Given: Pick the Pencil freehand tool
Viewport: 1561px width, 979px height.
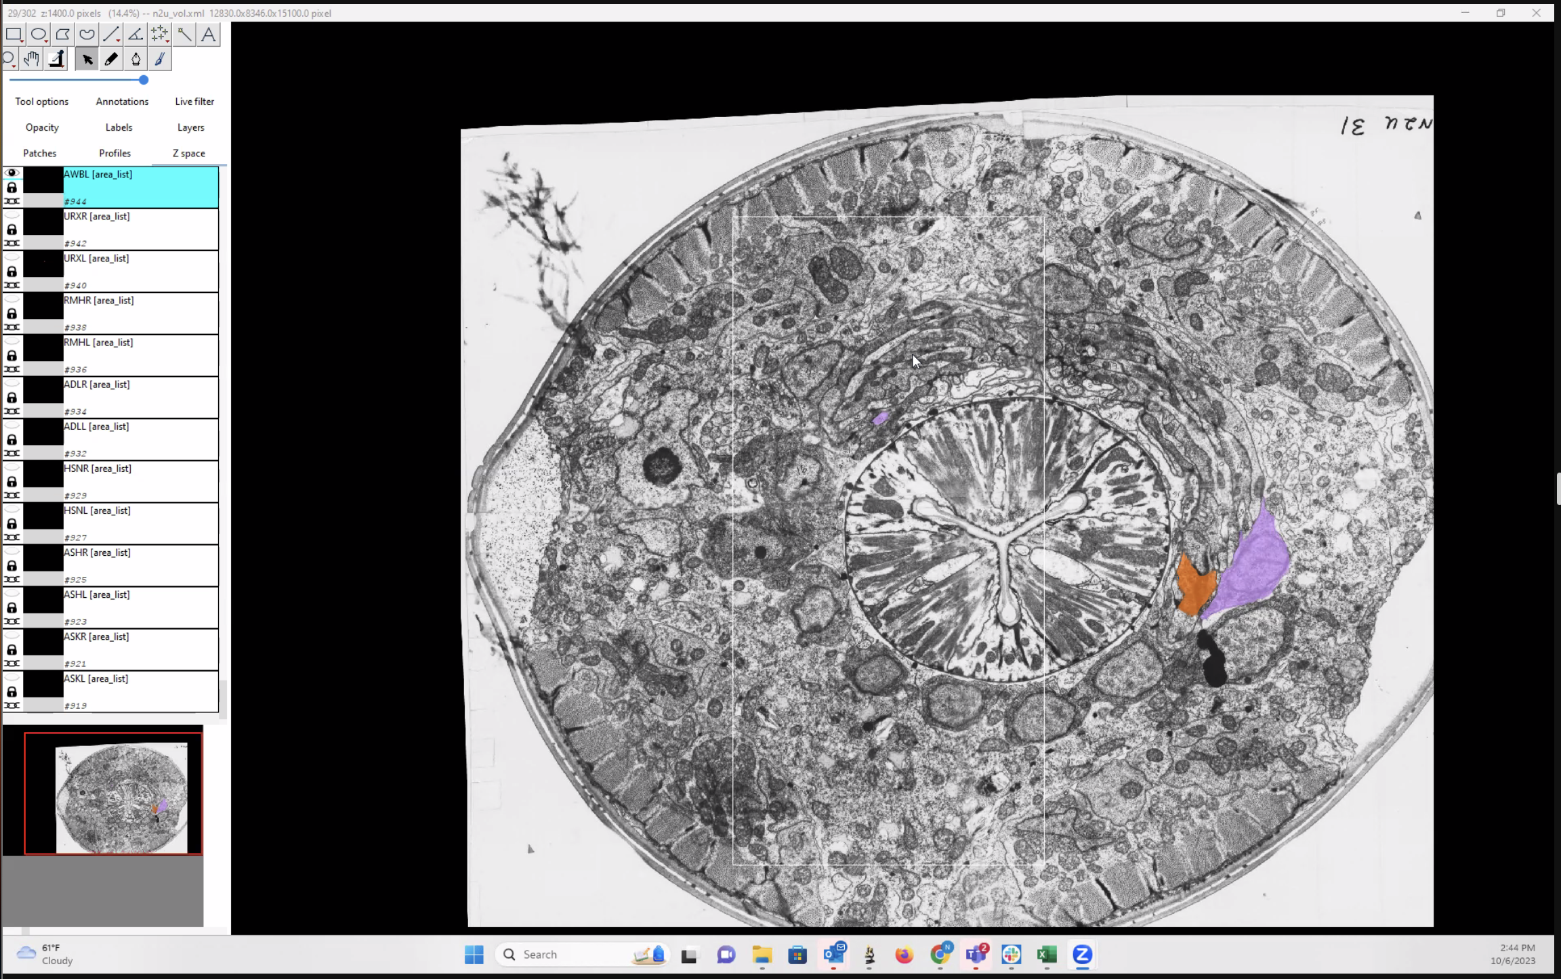Looking at the screenshot, I should tap(111, 60).
